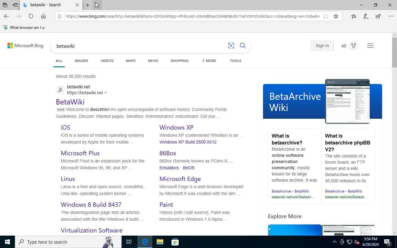Switch to the MAPS tab
The width and height of the screenshot is (397, 248).
tap(131, 61)
